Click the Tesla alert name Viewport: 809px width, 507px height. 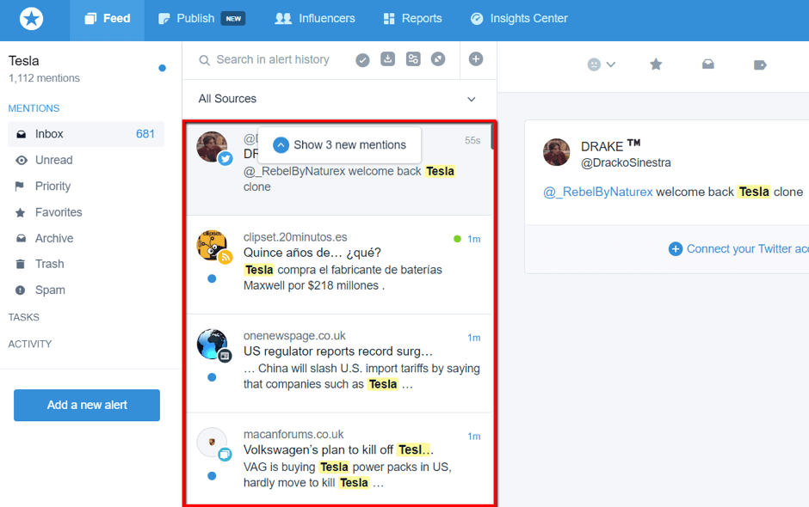click(24, 61)
